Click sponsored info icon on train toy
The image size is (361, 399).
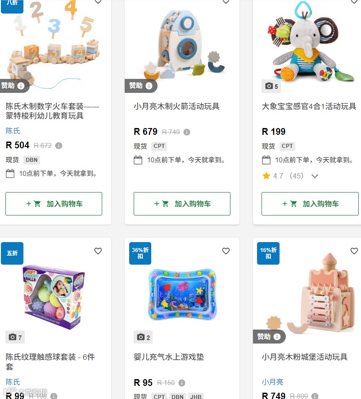21,86
